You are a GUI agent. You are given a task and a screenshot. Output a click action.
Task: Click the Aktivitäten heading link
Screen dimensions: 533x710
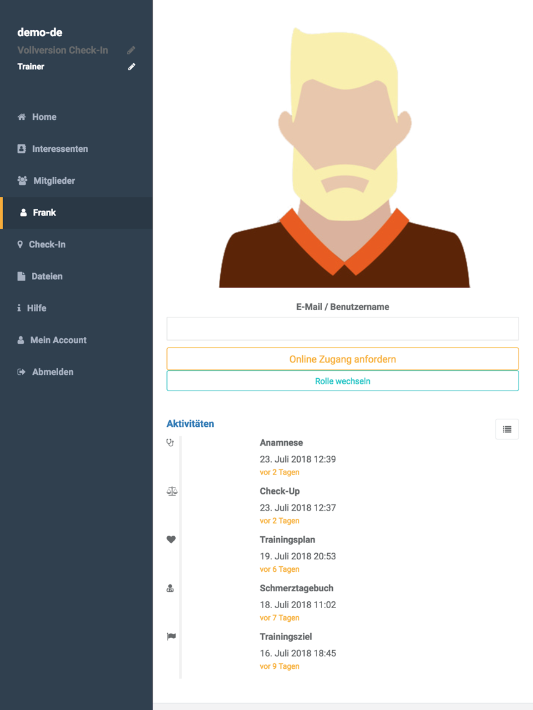click(190, 424)
